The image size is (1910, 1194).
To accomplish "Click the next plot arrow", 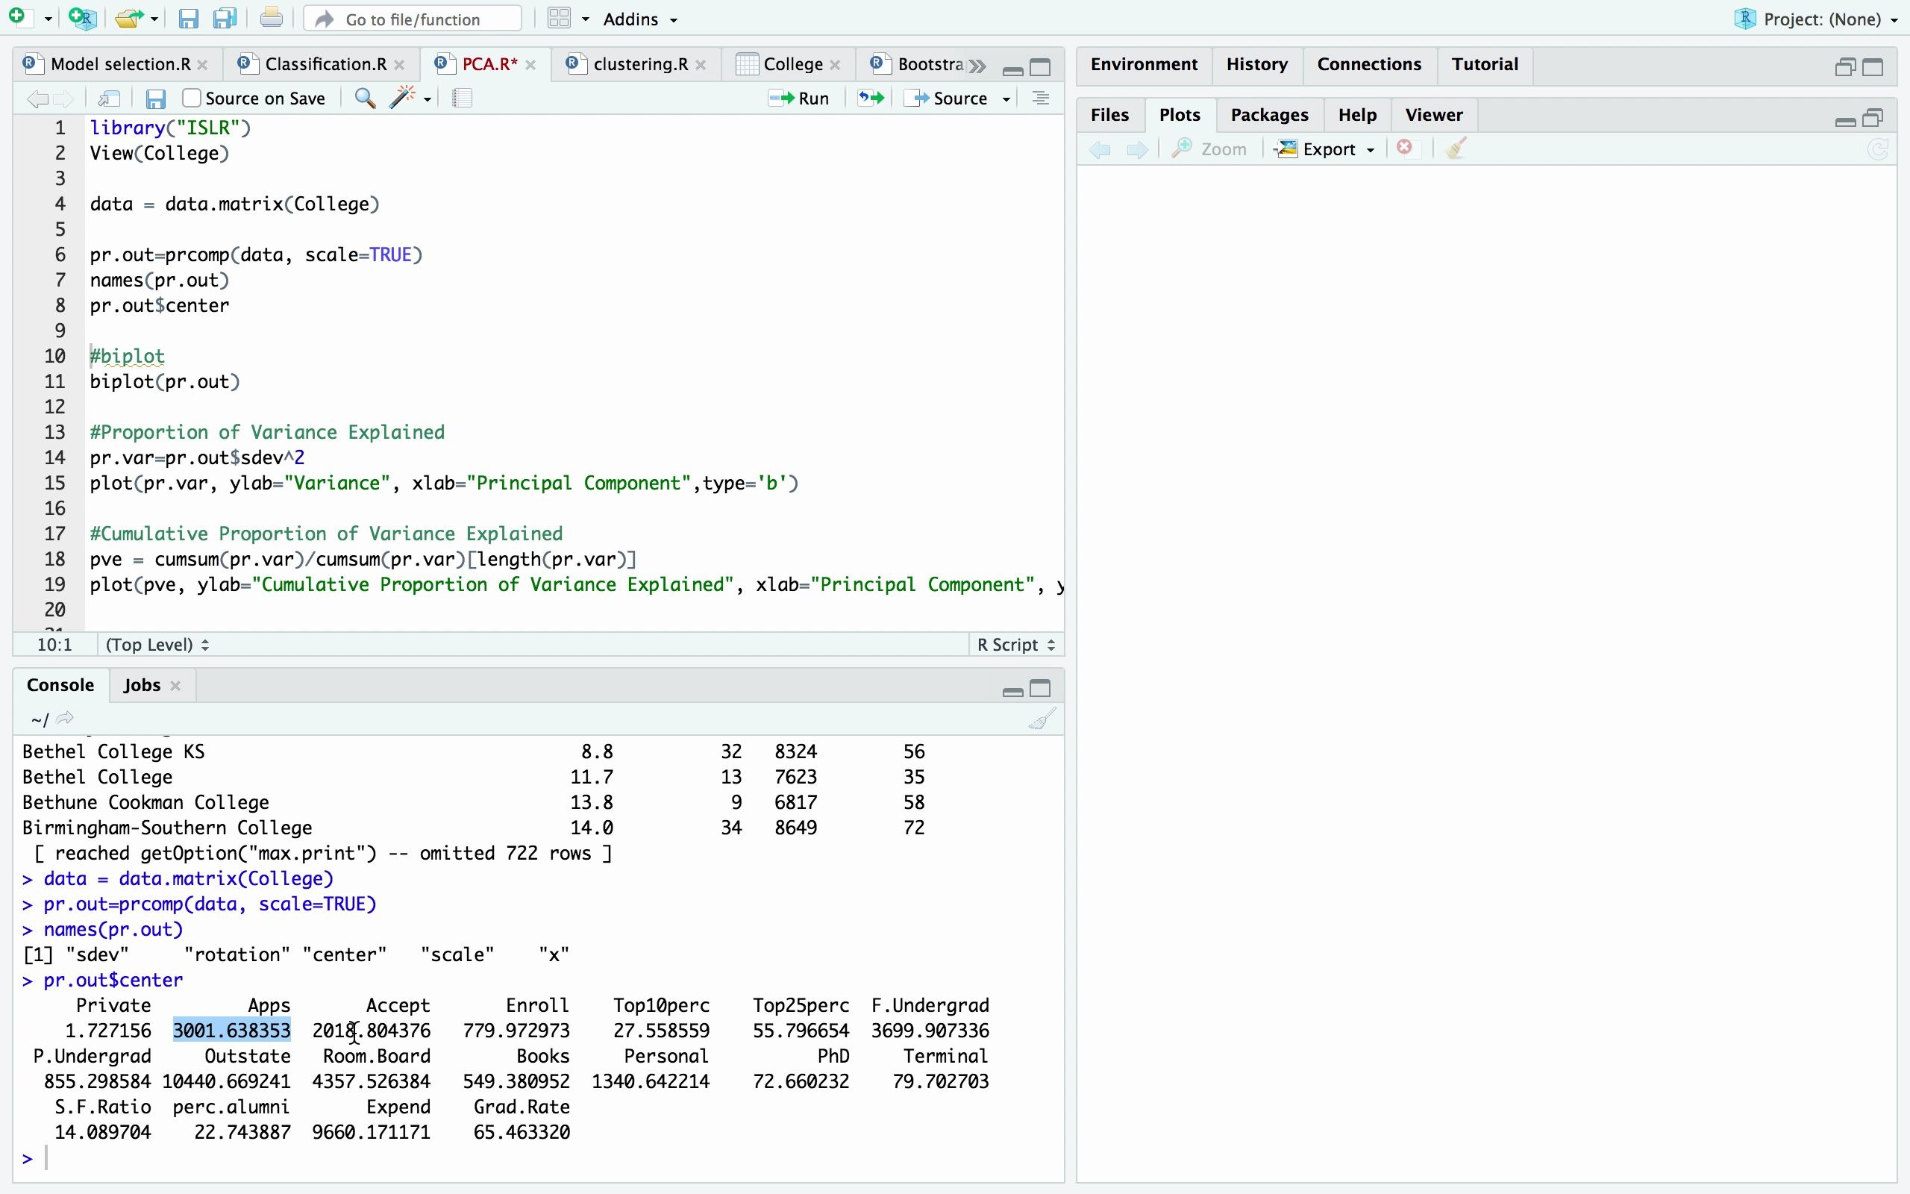I will (1136, 149).
